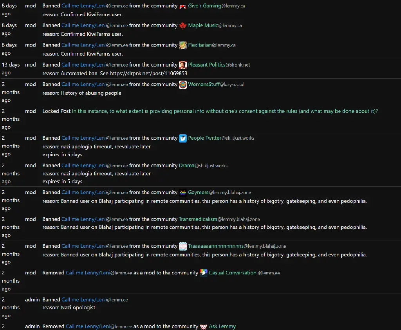Click the Traaaaaaannnnnnnnnns community icon
This screenshot has width=401, height=330.
(182, 246)
